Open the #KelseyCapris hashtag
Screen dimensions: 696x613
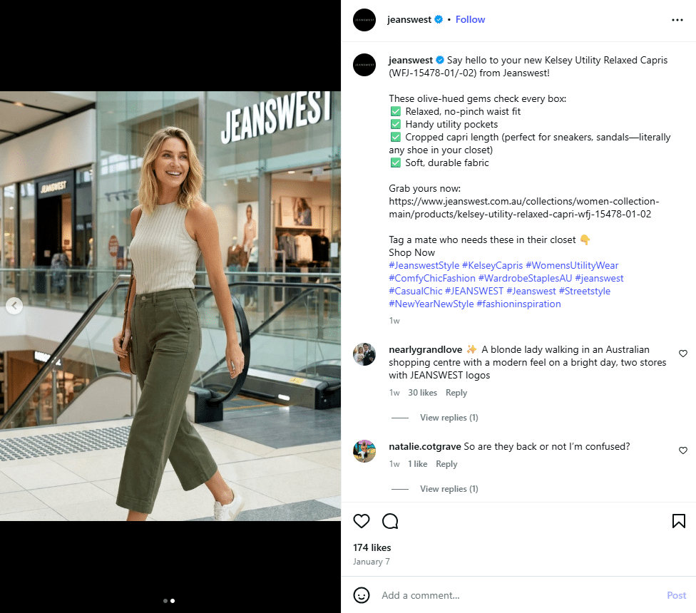click(492, 265)
